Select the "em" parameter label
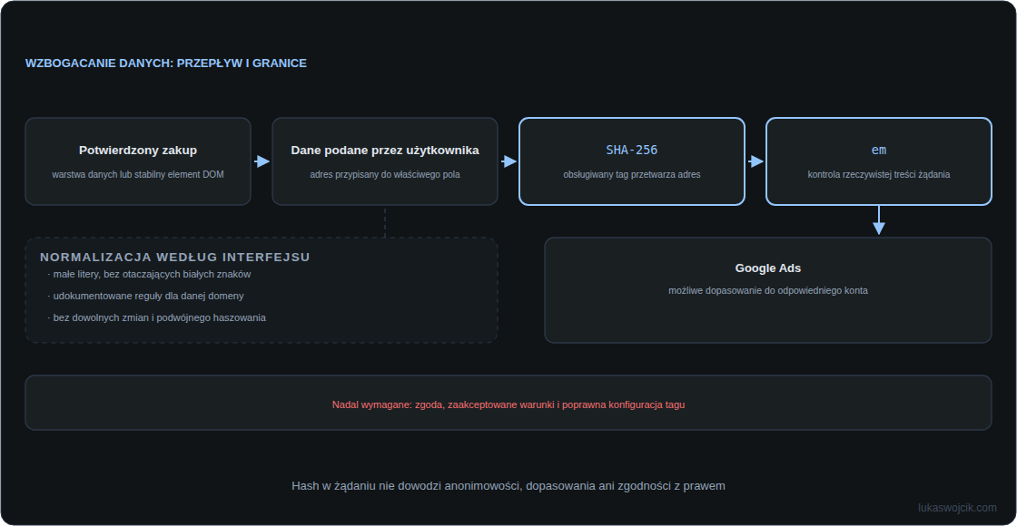The width and height of the screenshot is (1017, 526). [x=879, y=151]
